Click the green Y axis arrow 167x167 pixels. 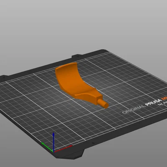coord(47,147)
